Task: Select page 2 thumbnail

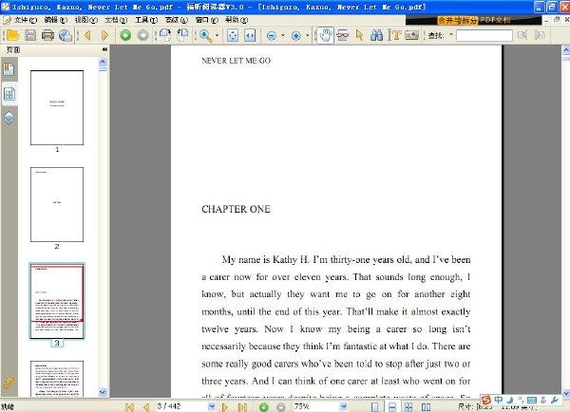Action: point(57,204)
